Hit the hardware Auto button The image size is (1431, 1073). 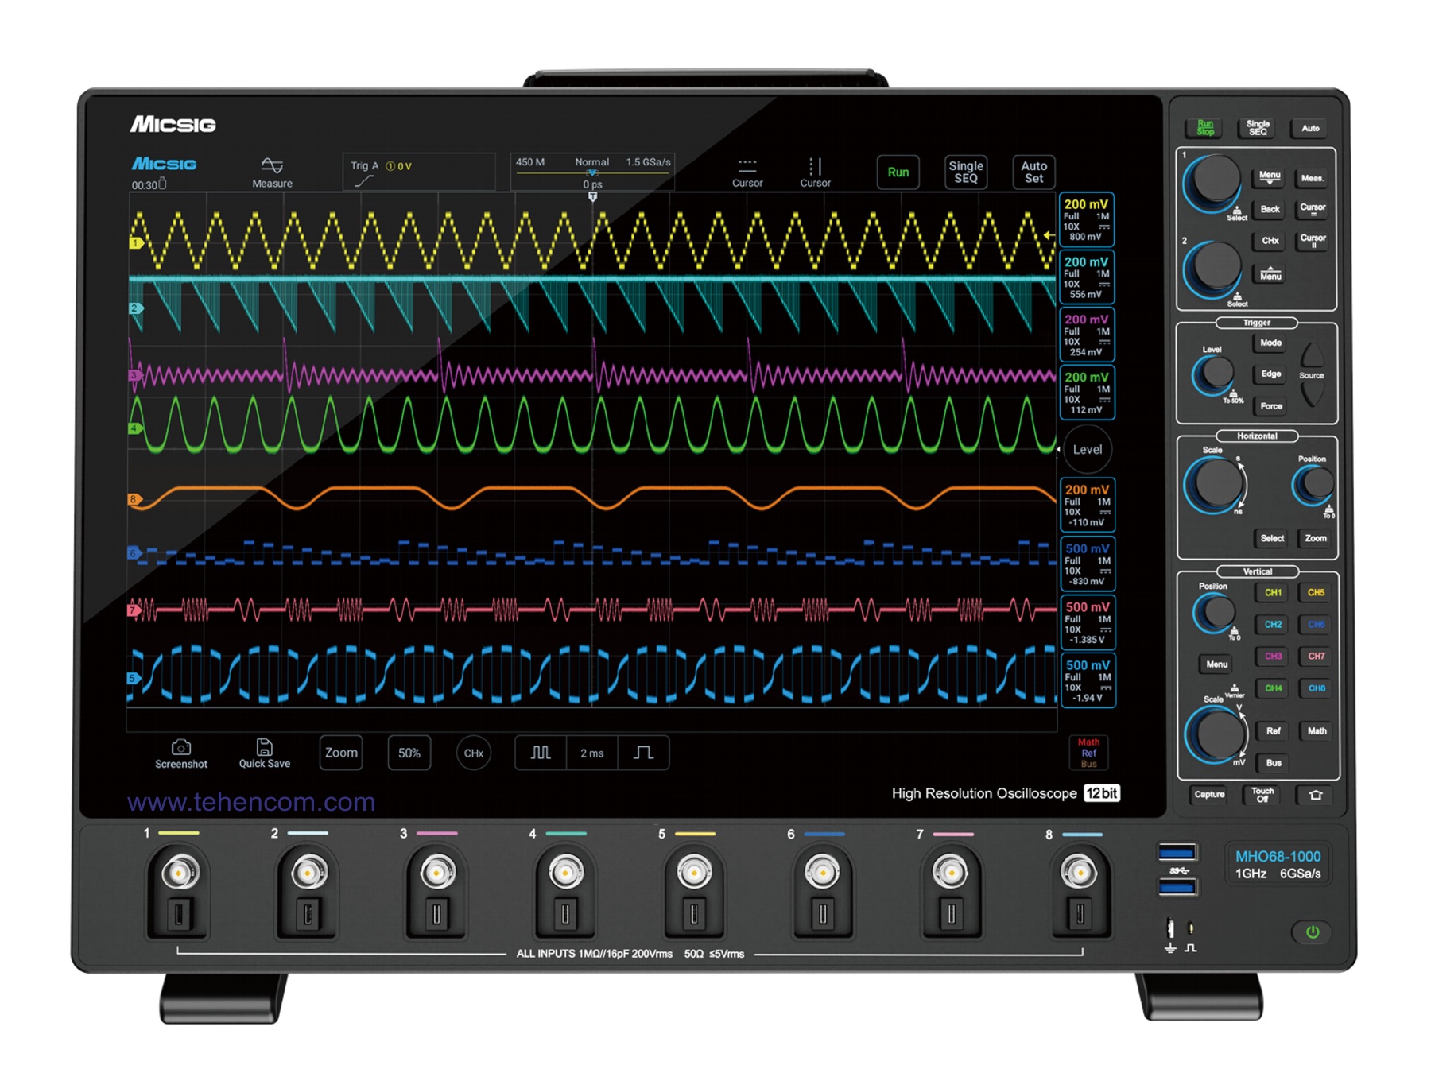tap(1310, 128)
